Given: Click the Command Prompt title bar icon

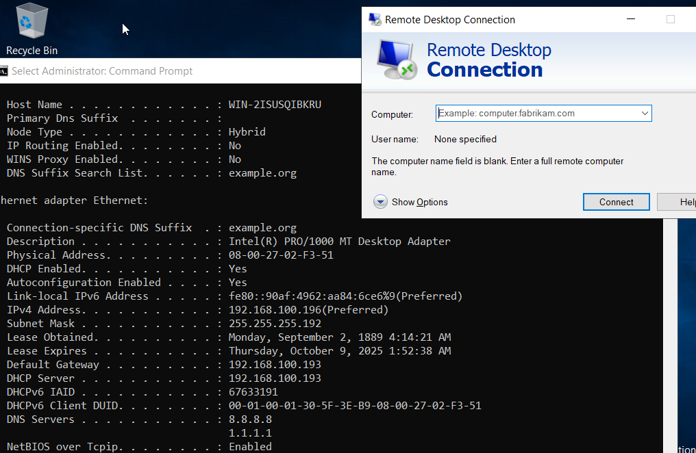Looking at the screenshot, I should [4, 71].
